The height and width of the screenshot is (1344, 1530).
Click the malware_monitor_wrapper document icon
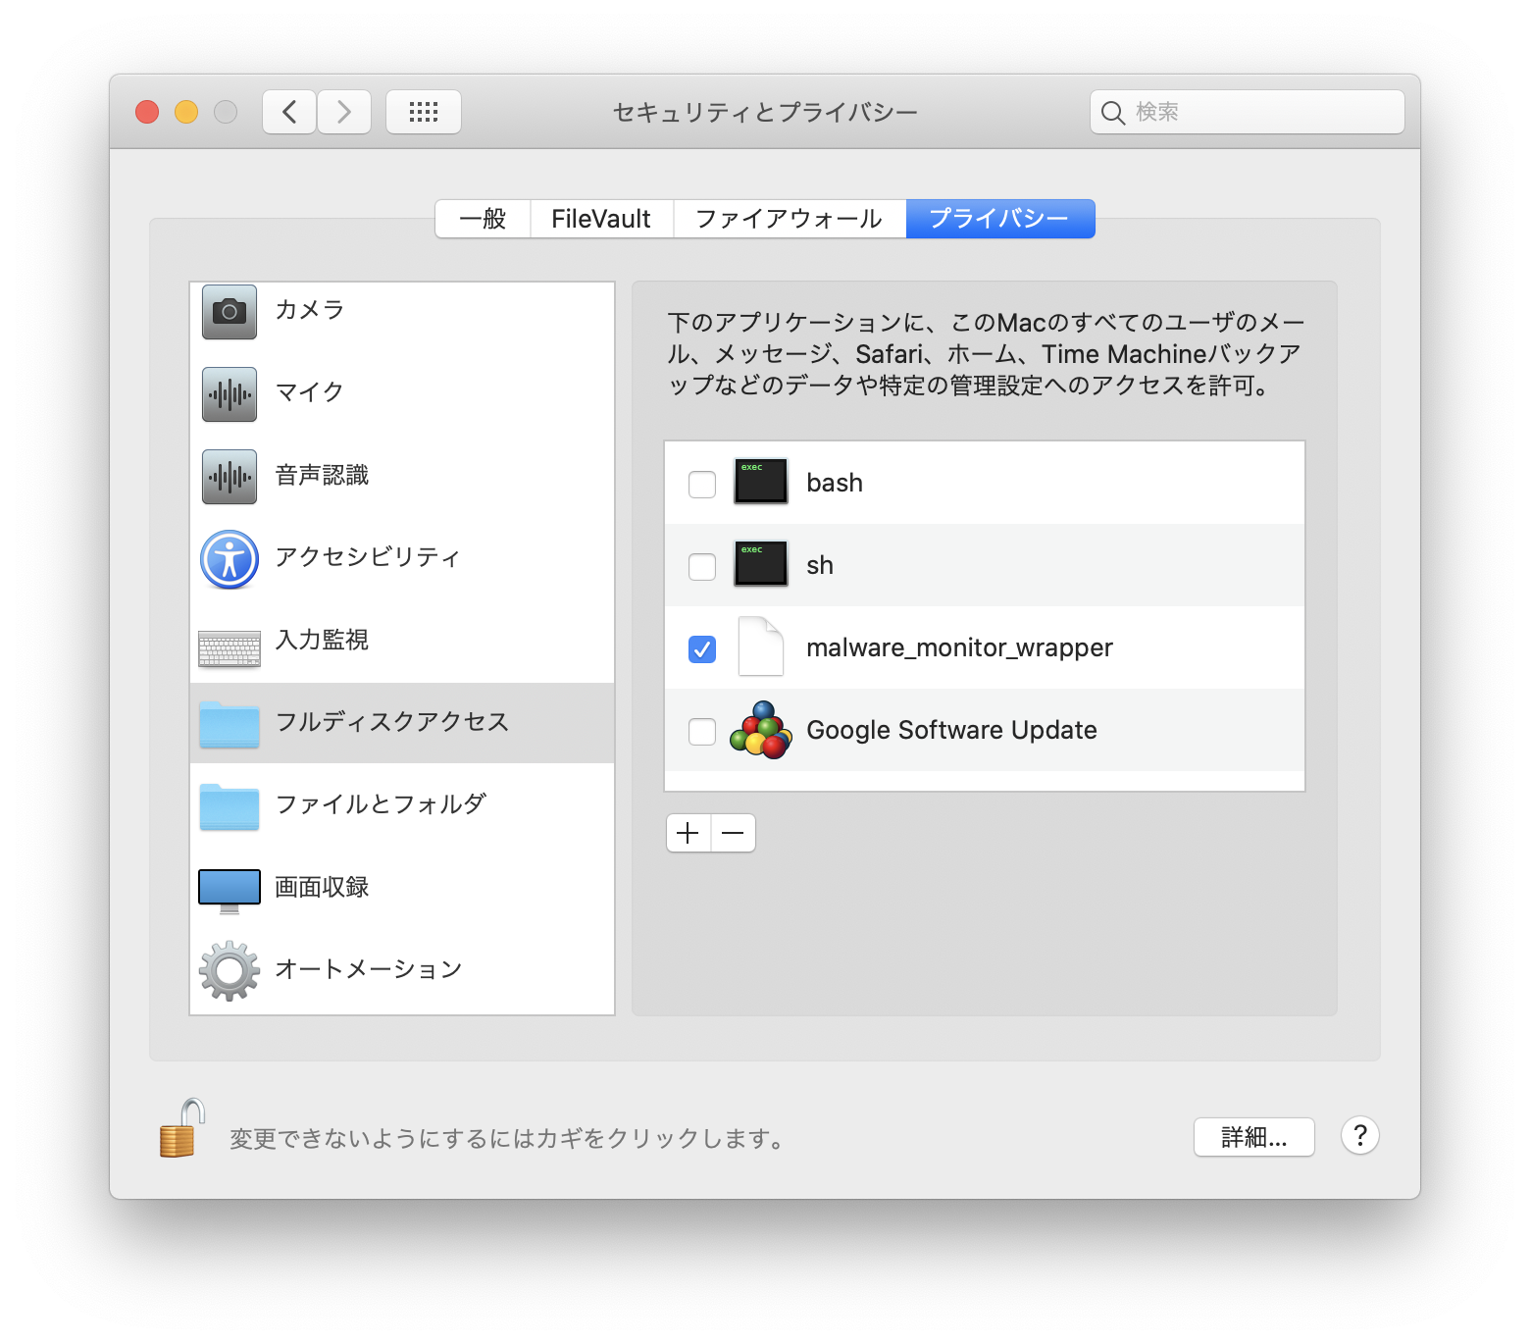point(761,646)
